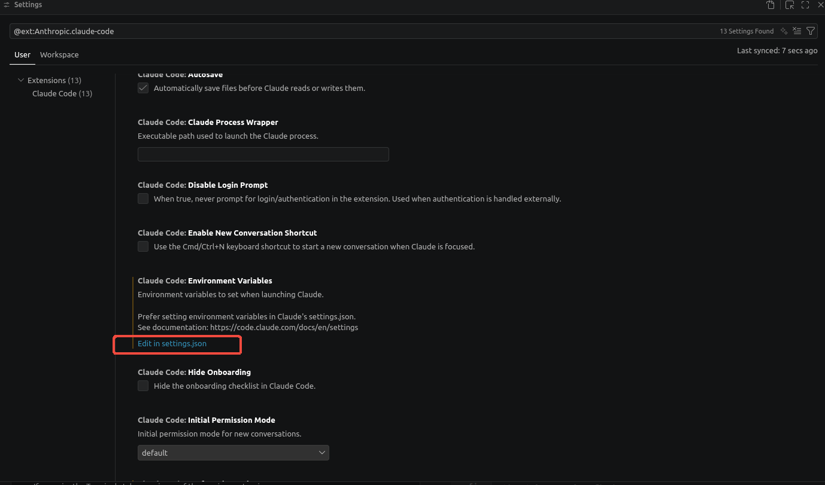This screenshot has height=485, width=825.
Task: Toggle fullscreen brackets icon in title bar
Action: [805, 5]
